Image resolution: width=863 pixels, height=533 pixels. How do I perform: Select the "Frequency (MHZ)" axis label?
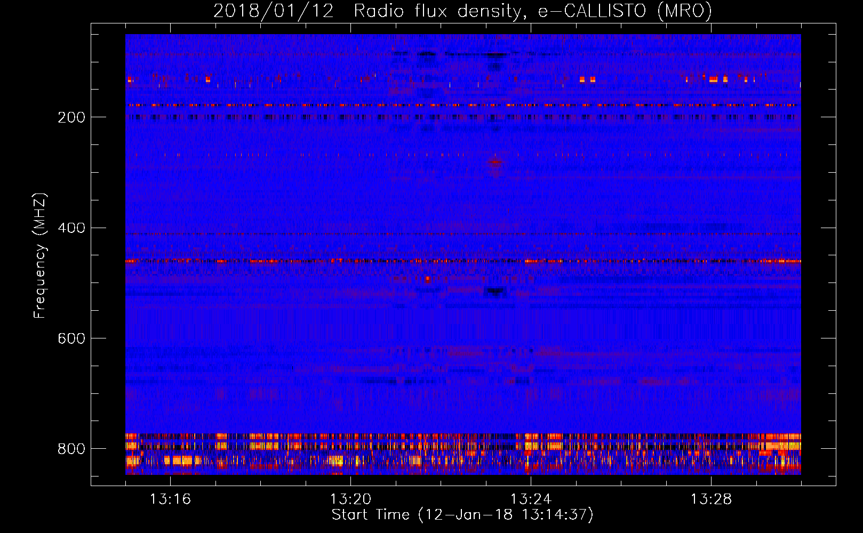tap(40, 255)
